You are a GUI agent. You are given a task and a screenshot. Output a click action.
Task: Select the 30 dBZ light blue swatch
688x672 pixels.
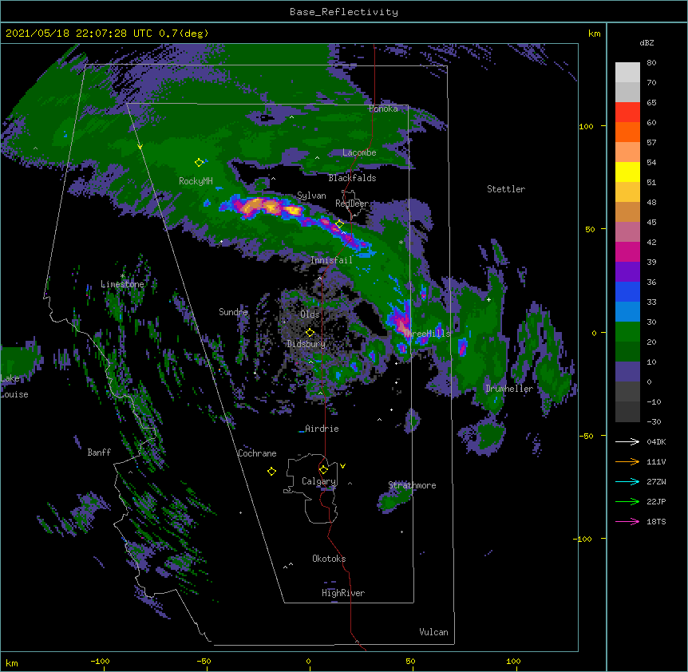click(x=627, y=311)
